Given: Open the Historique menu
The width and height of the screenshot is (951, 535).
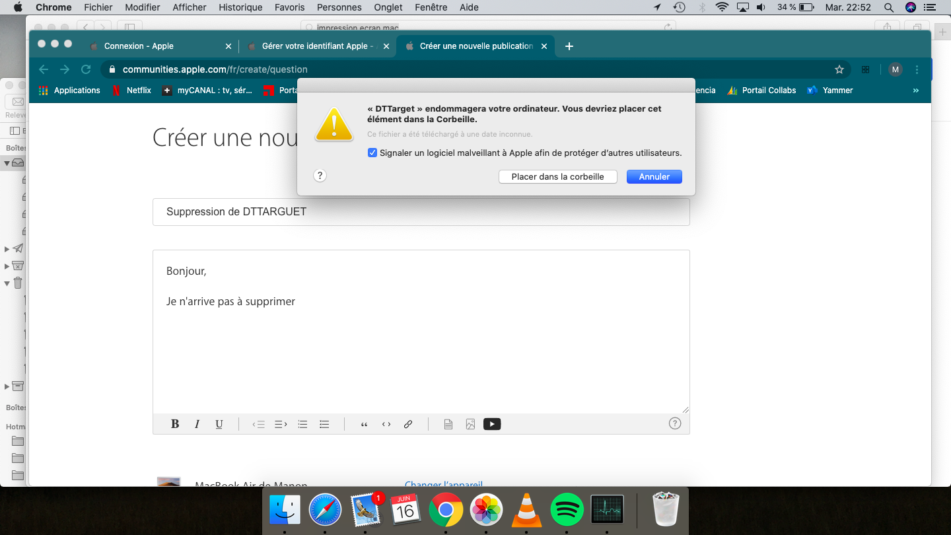Looking at the screenshot, I should (x=240, y=7).
